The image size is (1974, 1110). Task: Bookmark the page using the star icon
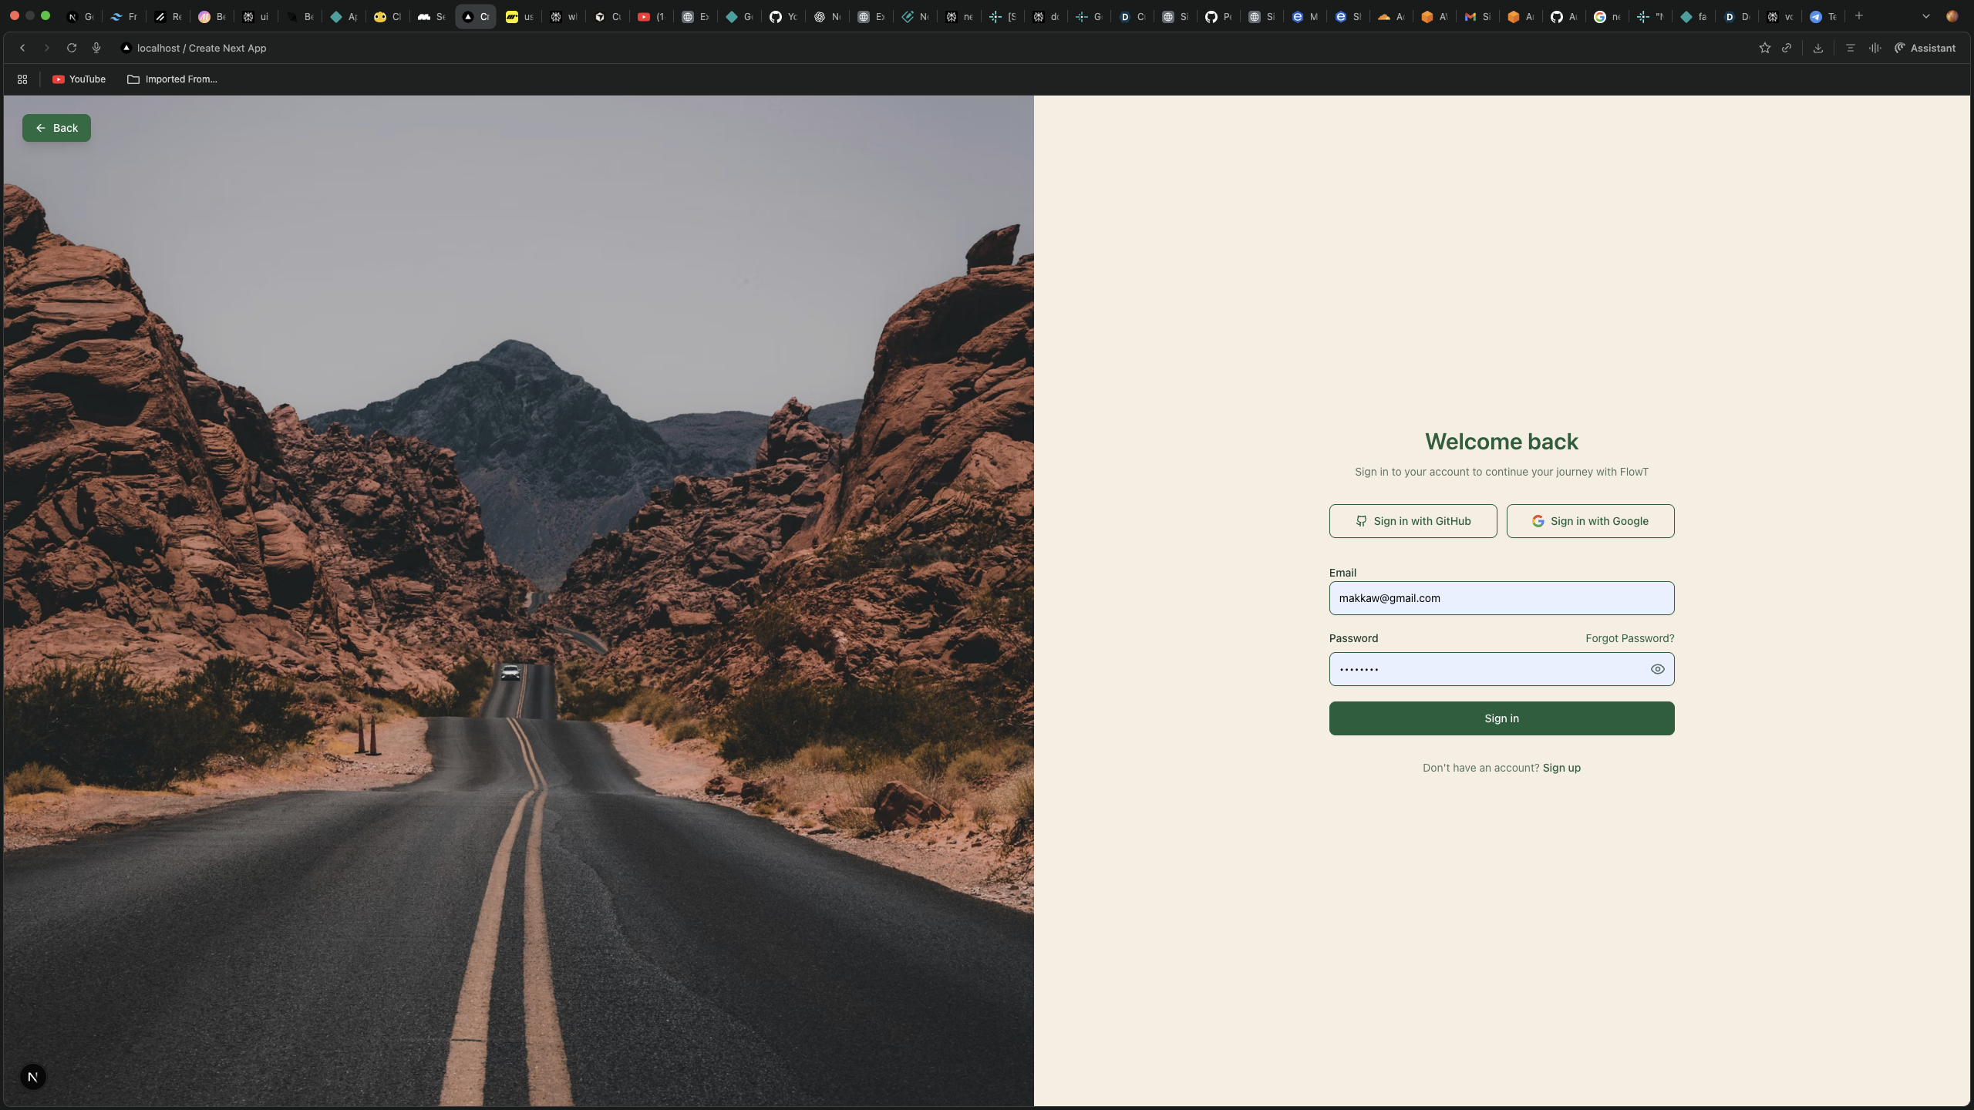click(1764, 48)
